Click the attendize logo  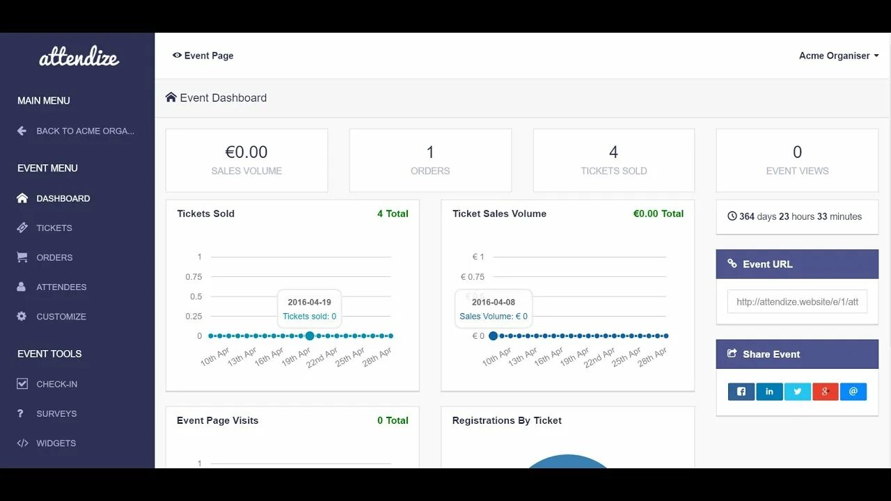pyautogui.click(x=79, y=56)
